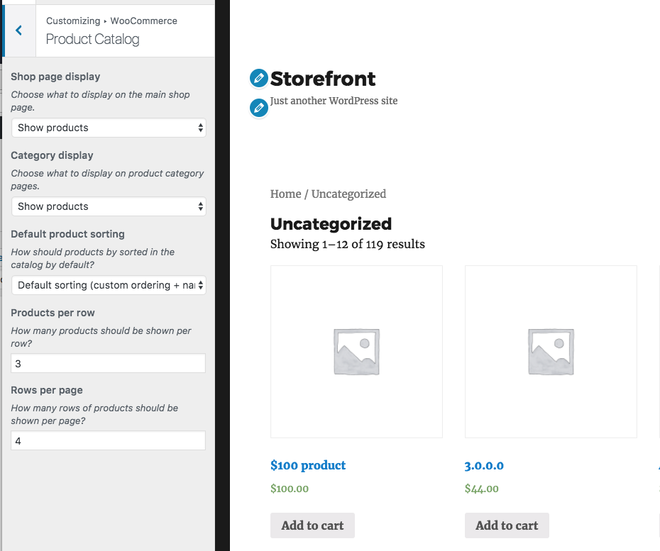Click Uncategorized in the shop breadcrumb
The height and width of the screenshot is (551, 660).
348,194
